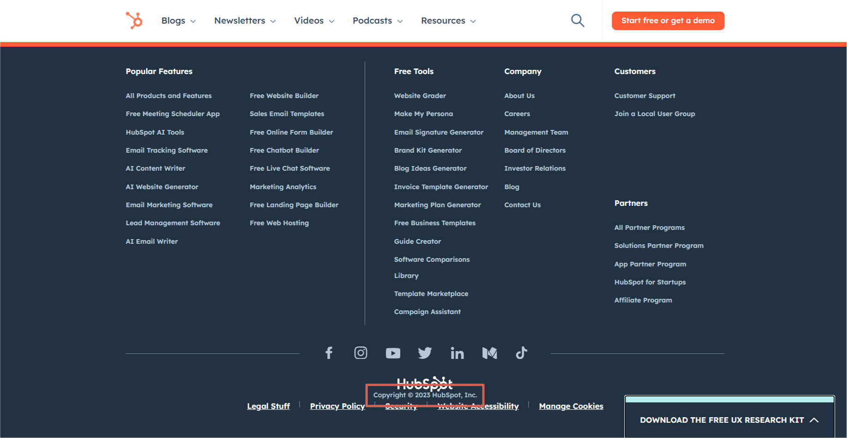The height and width of the screenshot is (438, 847).
Task: Expand the Newsletters dropdown
Action: [x=245, y=21]
